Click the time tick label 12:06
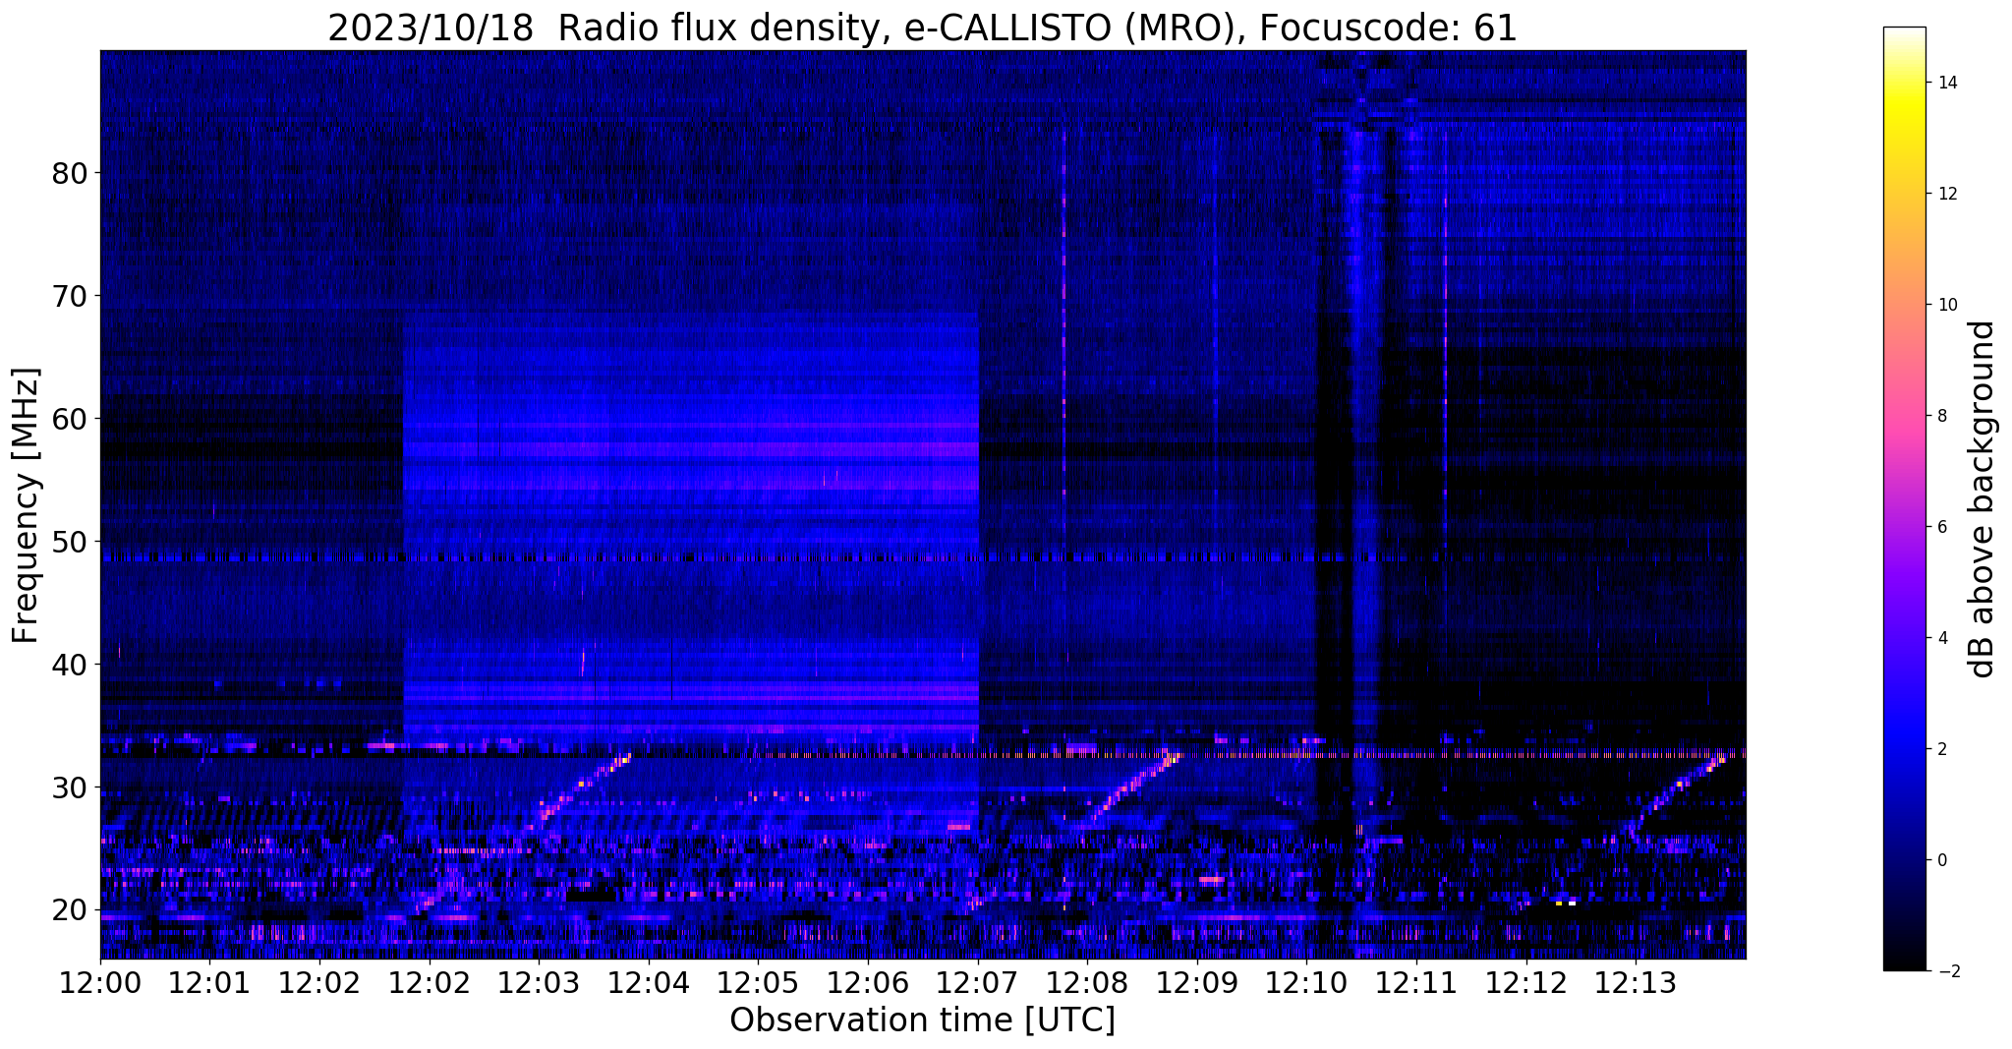The height and width of the screenshot is (1049, 2012). pos(867,982)
